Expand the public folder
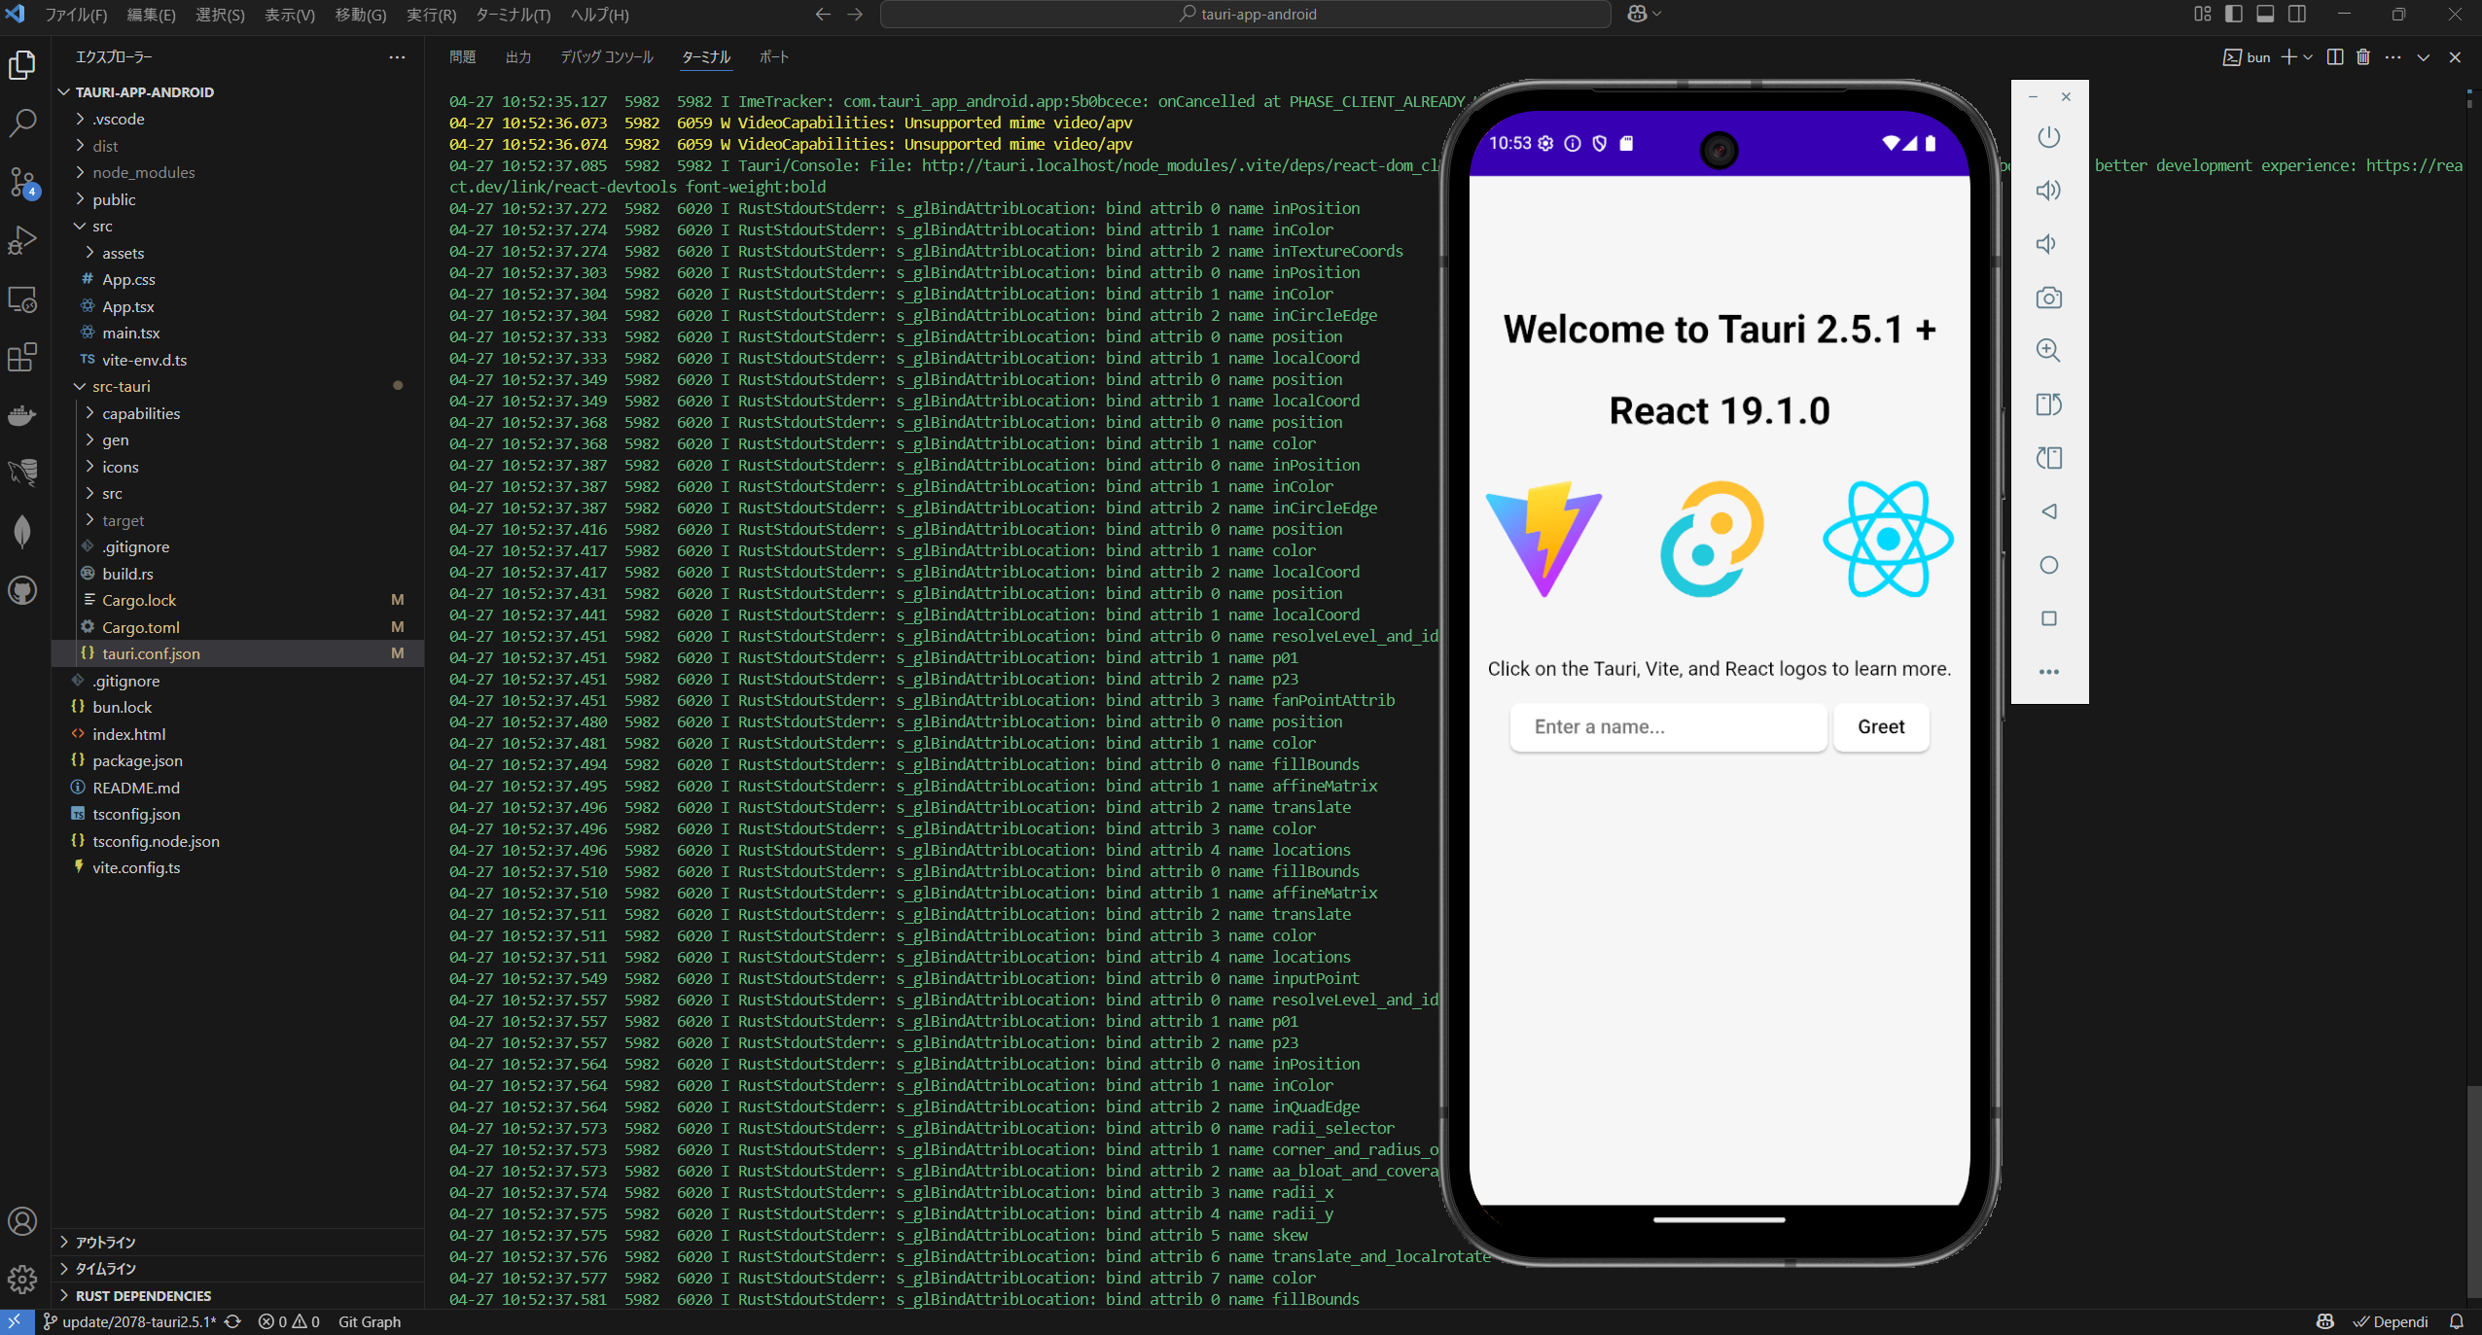This screenshot has width=2482, height=1335. (x=114, y=199)
